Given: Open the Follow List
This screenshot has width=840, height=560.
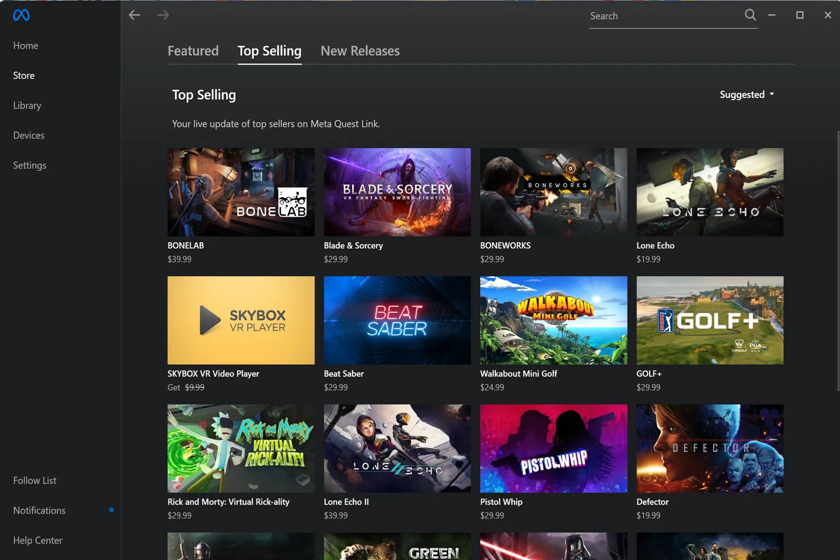Looking at the screenshot, I should click(x=35, y=480).
